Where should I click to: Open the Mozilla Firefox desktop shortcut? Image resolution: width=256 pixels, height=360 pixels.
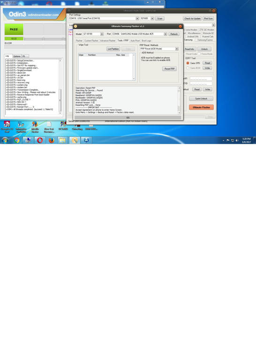35,127
